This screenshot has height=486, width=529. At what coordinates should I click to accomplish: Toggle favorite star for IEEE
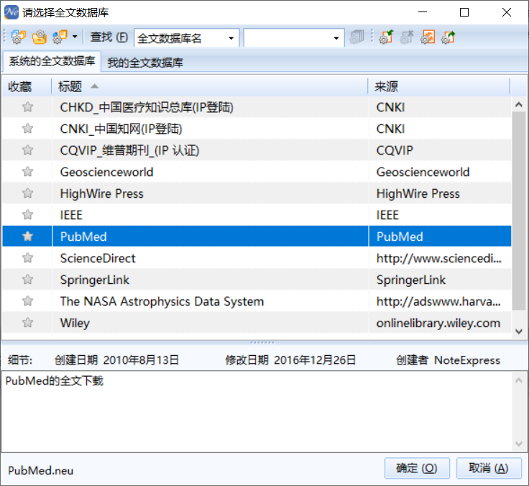click(x=27, y=215)
